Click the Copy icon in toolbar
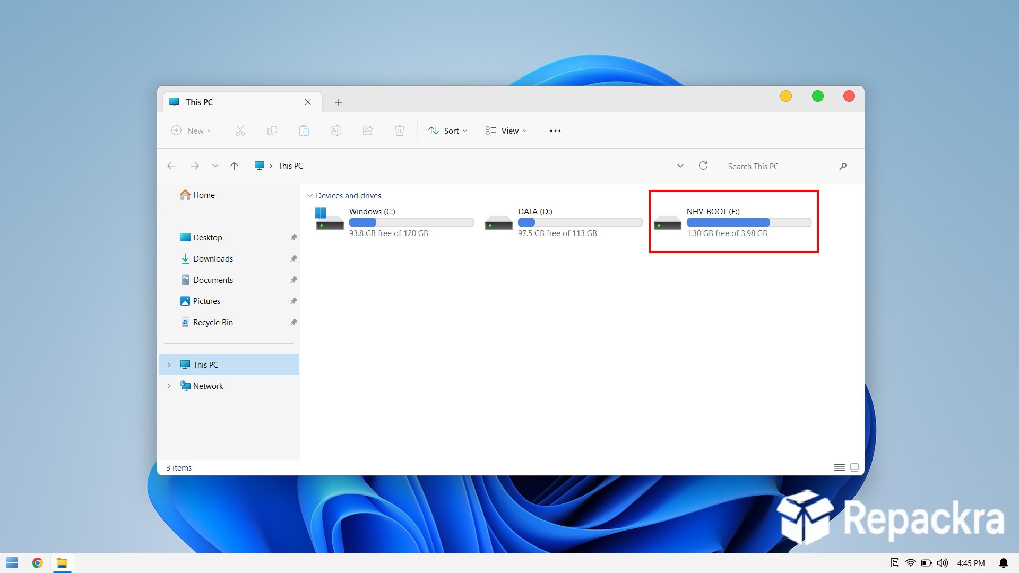 272,131
